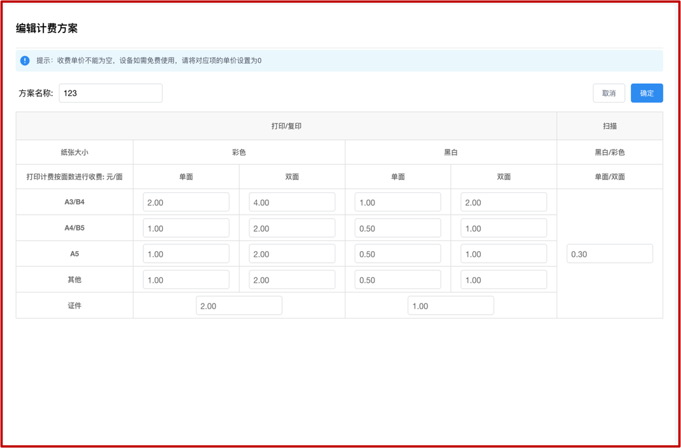Edit A3/B4 color double-sided price field
This screenshot has width=681, height=448.
[292, 202]
